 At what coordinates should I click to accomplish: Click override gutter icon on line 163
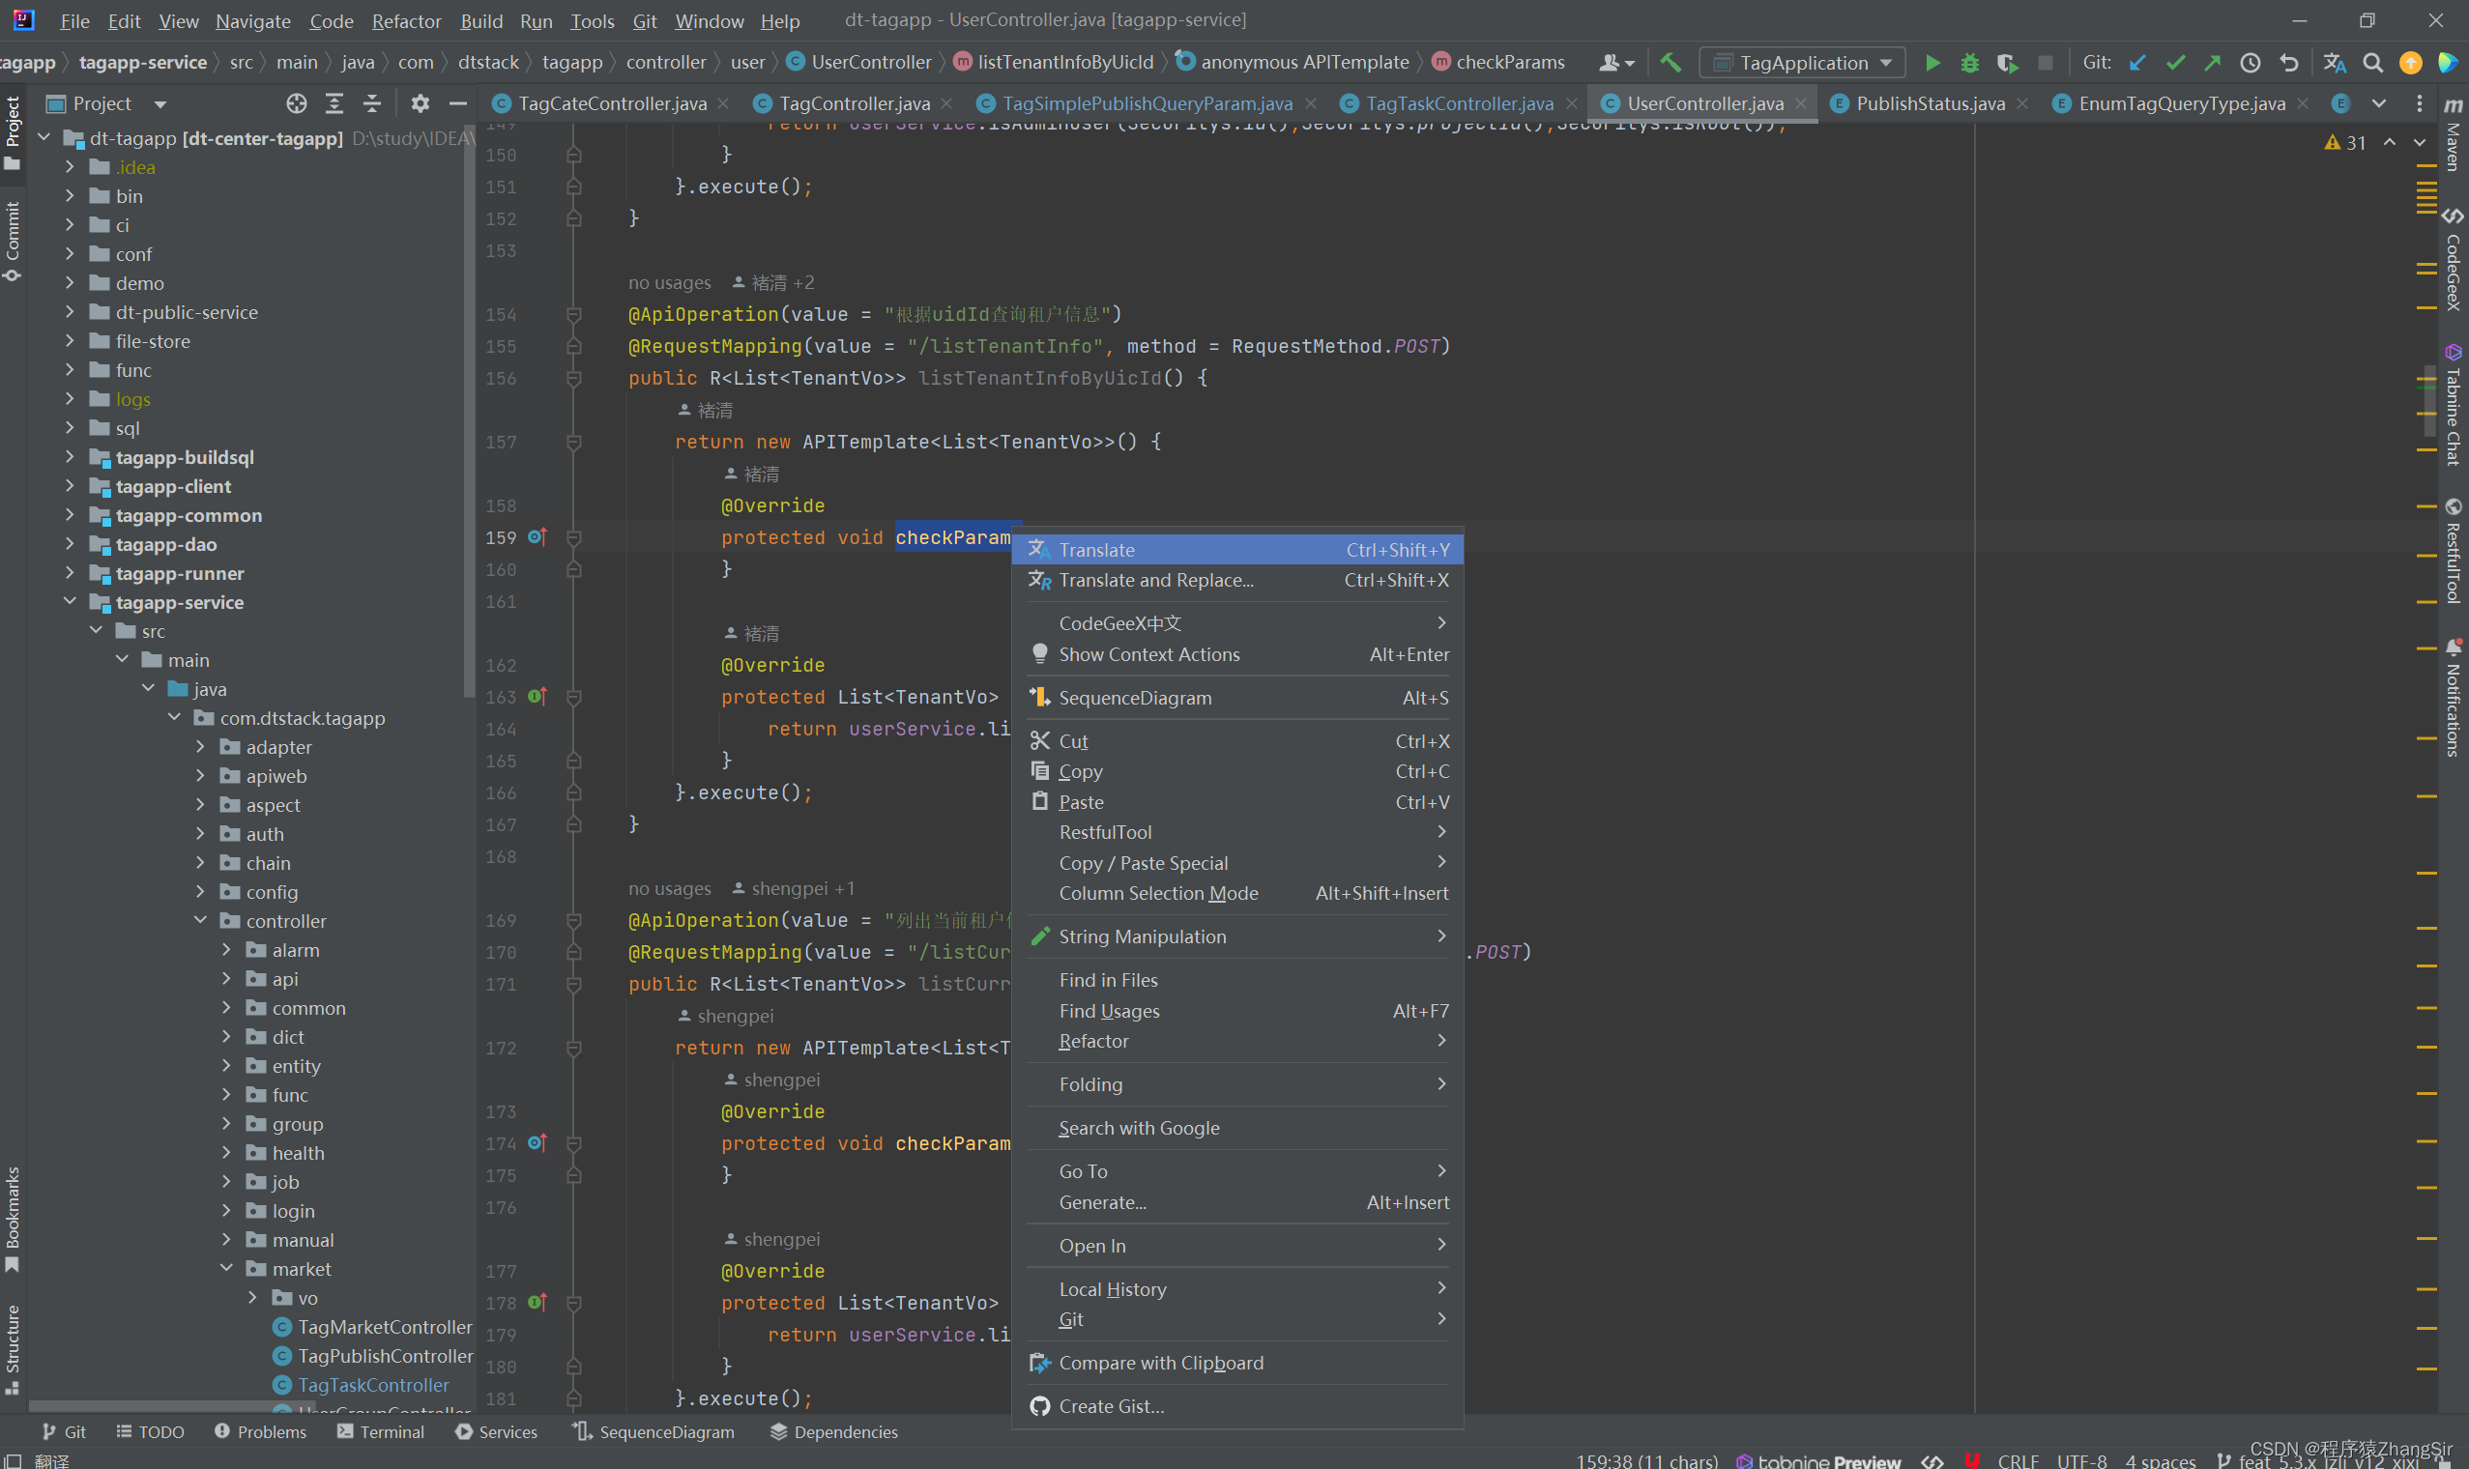pos(537,696)
